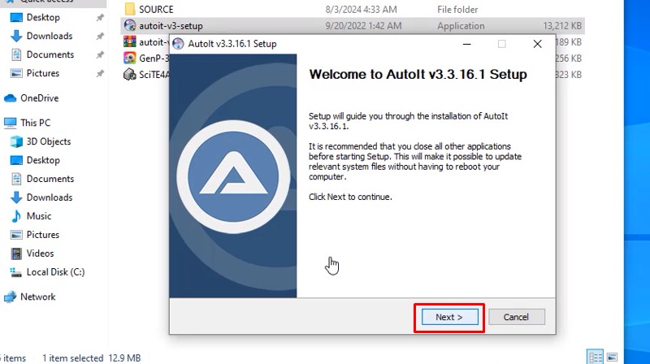Click the AutoIt setup title bar icon
This screenshot has height=364, width=650.
(x=179, y=44)
